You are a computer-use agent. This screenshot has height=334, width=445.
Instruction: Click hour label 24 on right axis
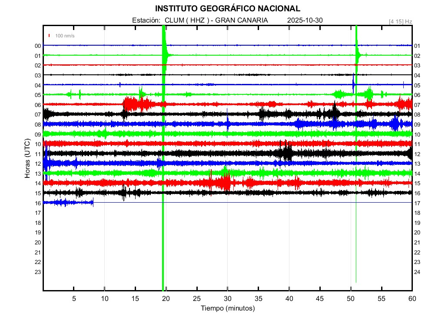417,272
